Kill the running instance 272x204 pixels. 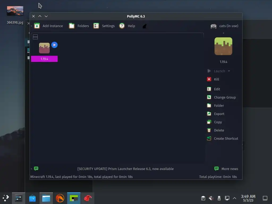213,79
